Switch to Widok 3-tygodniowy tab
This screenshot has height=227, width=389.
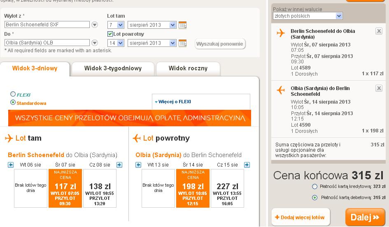click(x=113, y=68)
